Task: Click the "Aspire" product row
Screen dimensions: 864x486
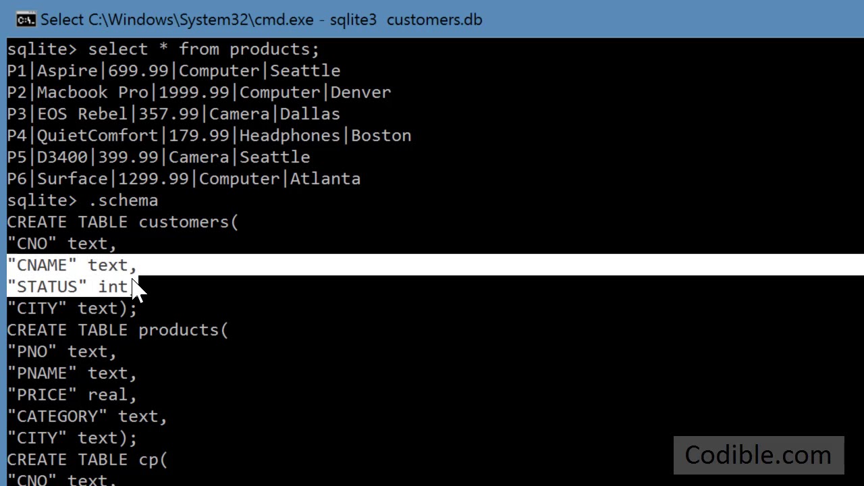Action: 173,71
